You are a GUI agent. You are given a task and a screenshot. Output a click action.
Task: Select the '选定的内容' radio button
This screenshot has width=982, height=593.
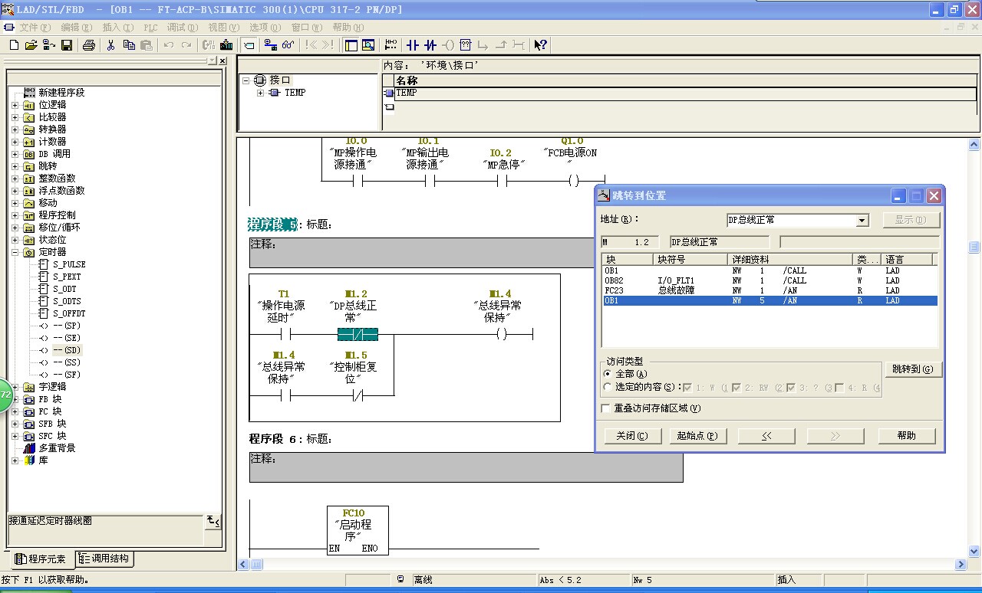(608, 388)
